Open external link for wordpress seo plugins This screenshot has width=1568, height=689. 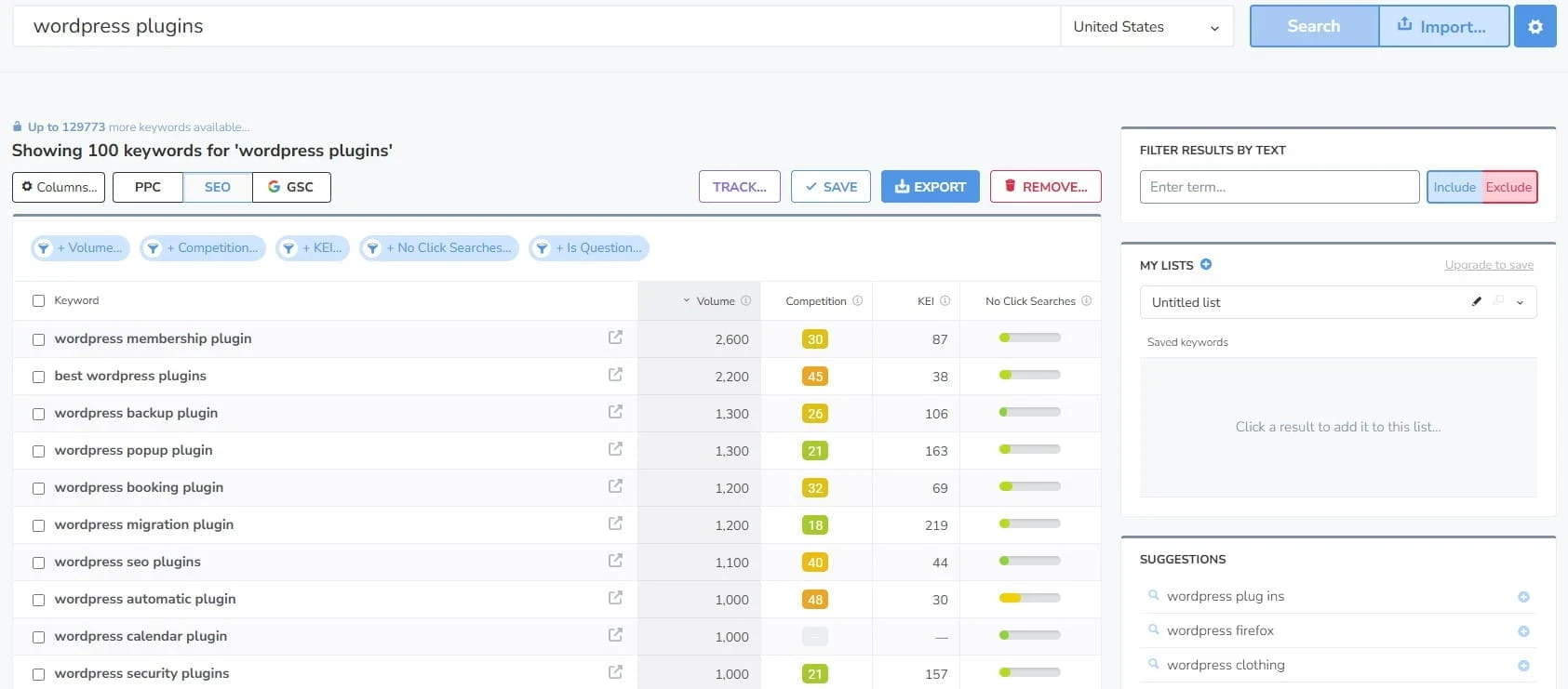(615, 561)
